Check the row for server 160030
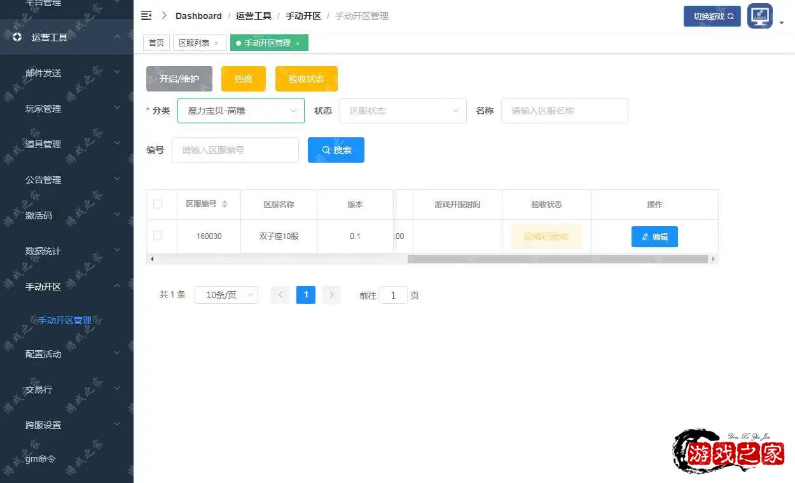 pos(158,236)
